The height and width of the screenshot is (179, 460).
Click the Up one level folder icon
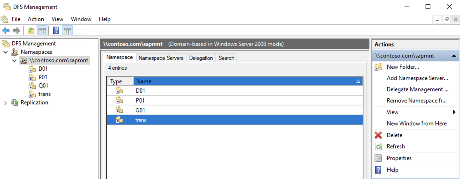pyautogui.click(x=31, y=31)
